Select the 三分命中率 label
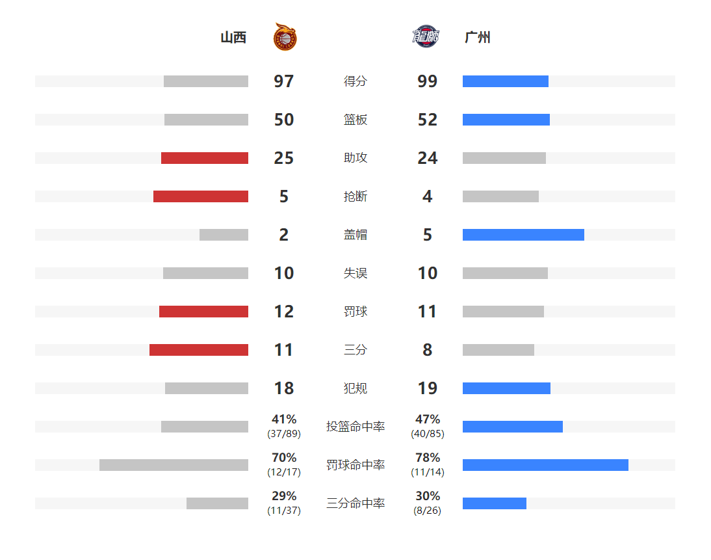 (x=355, y=503)
